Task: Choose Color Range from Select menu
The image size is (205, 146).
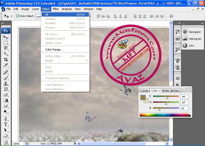Action: tap(54, 50)
